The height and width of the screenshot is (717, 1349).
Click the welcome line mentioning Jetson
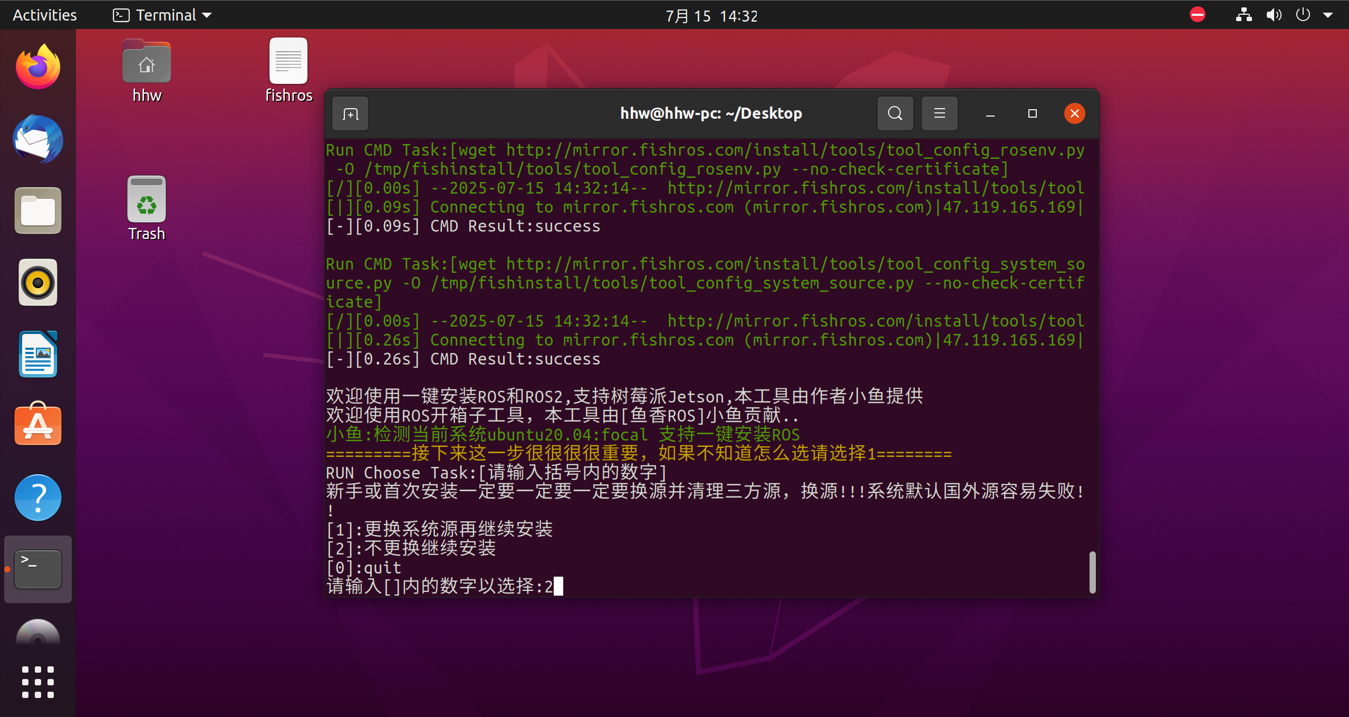coord(624,396)
